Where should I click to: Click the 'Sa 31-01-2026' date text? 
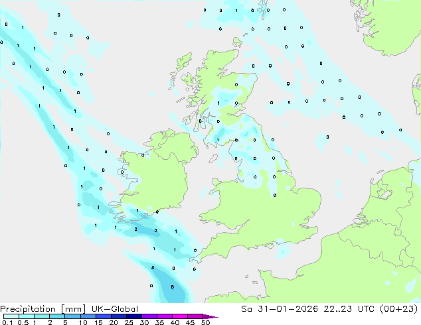pos(280,309)
